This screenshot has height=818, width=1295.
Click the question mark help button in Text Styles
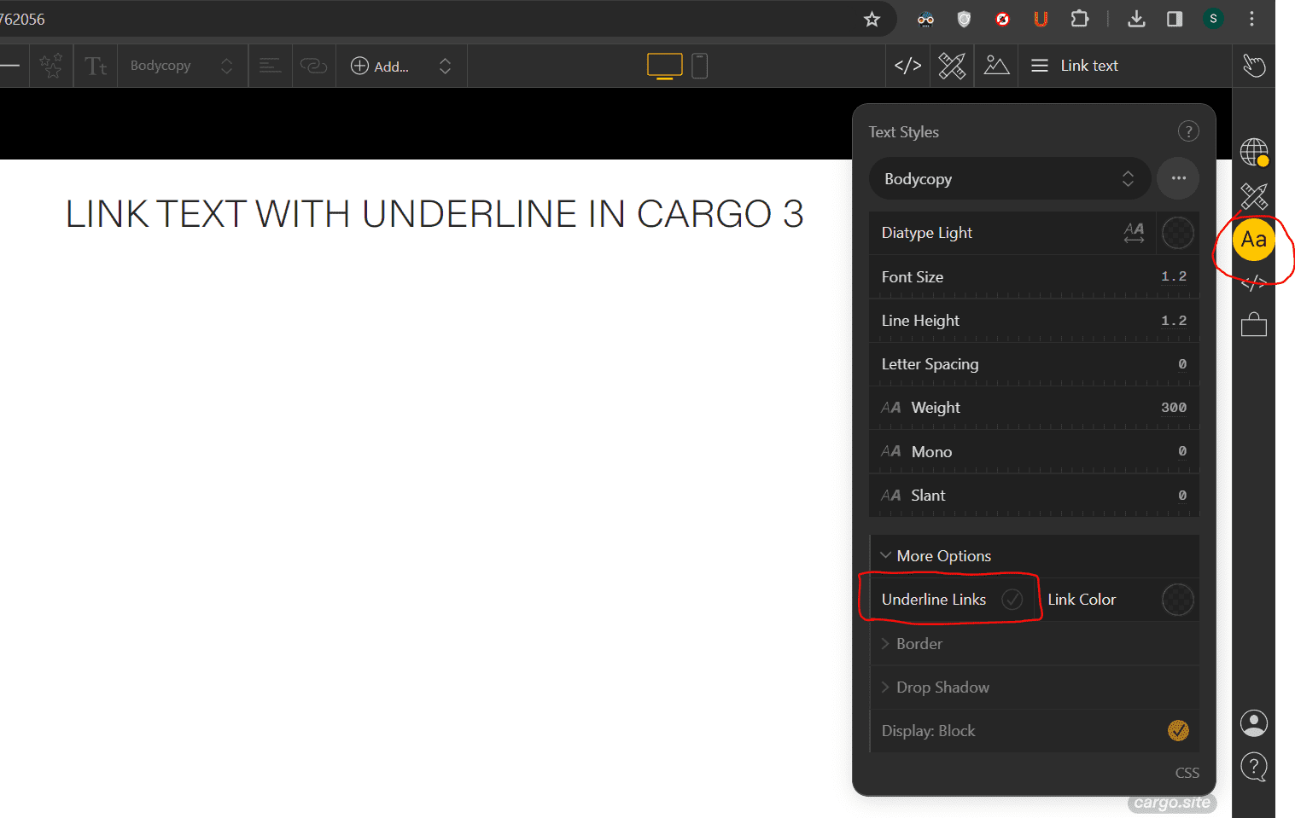pyautogui.click(x=1188, y=131)
